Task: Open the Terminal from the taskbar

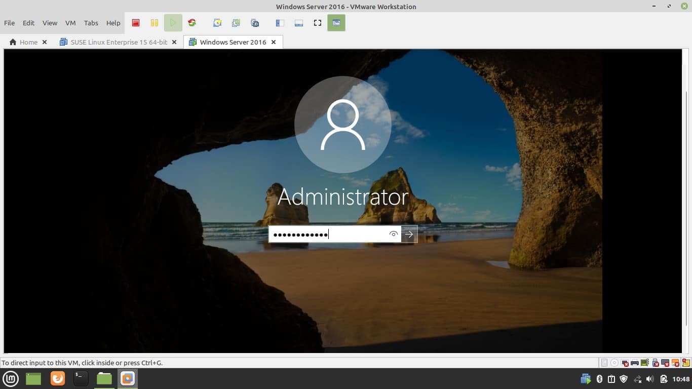Action: (x=81, y=378)
